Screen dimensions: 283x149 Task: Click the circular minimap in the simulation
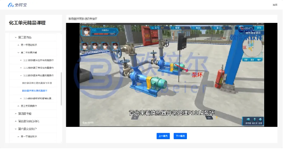click(x=252, y=47)
